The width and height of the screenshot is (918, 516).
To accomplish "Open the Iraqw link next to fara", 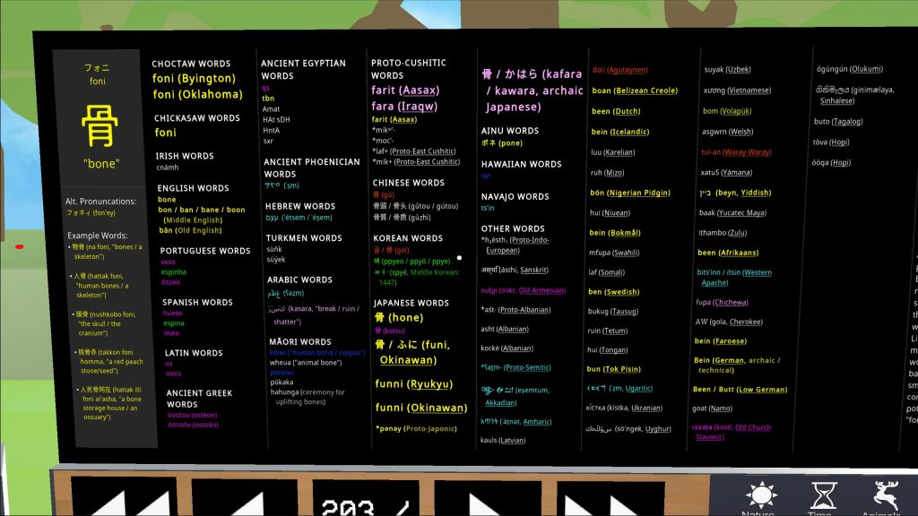I will click(x=420, y=106).
